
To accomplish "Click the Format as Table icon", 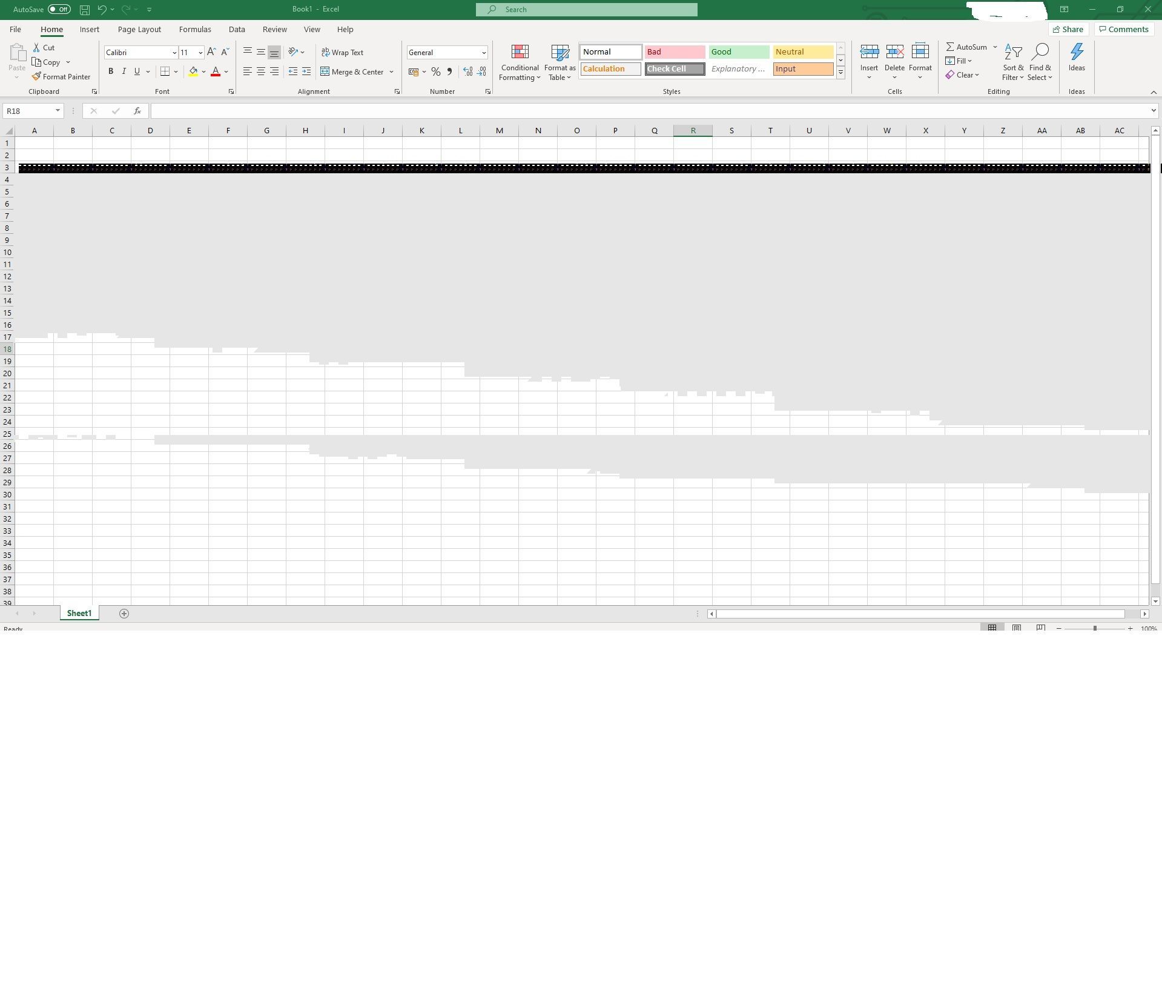I will (559, 62).
